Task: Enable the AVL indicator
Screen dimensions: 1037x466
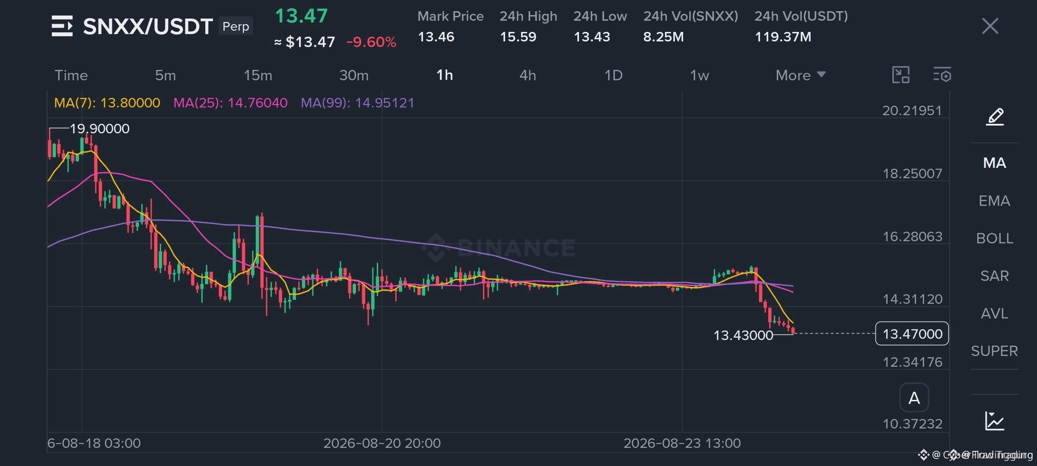Action: pyautogui.click(x=995, y=313)
